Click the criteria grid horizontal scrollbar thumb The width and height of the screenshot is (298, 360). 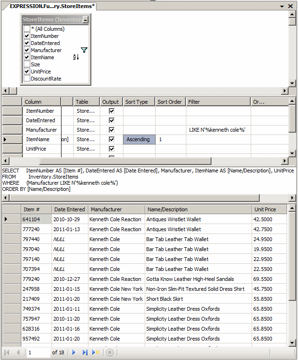pyautogui.click(x=125, y=161)
